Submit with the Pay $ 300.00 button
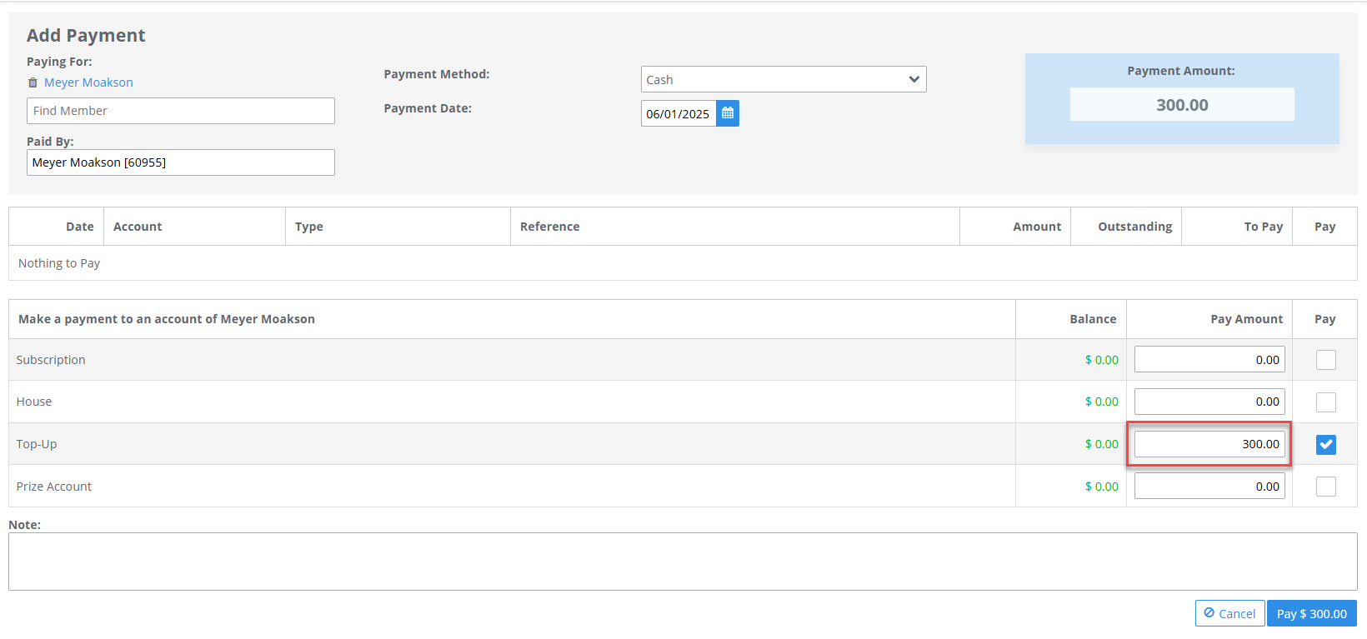Viewport: 1367px width, 639px height. (x=1312, y=613)
